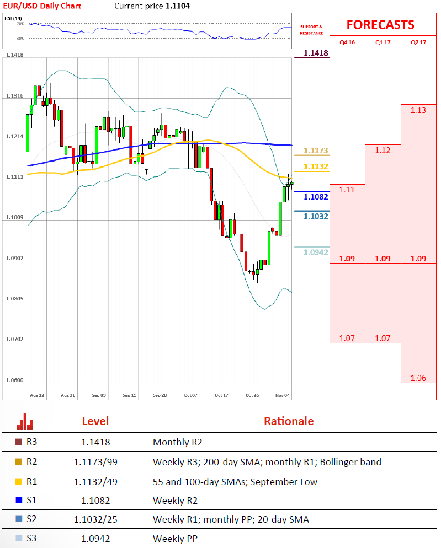This screenshot has height=548, width=441.
Task: Click the 1.0942 level cell in table
Action: coord(95,539)
